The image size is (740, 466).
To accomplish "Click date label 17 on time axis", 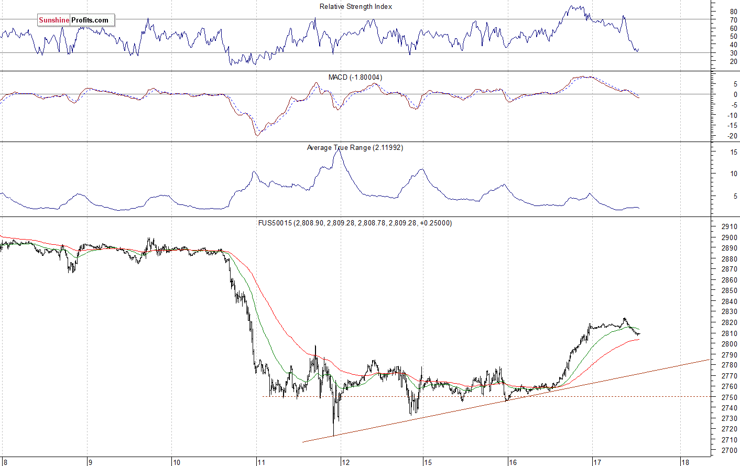I will (597, 462).
